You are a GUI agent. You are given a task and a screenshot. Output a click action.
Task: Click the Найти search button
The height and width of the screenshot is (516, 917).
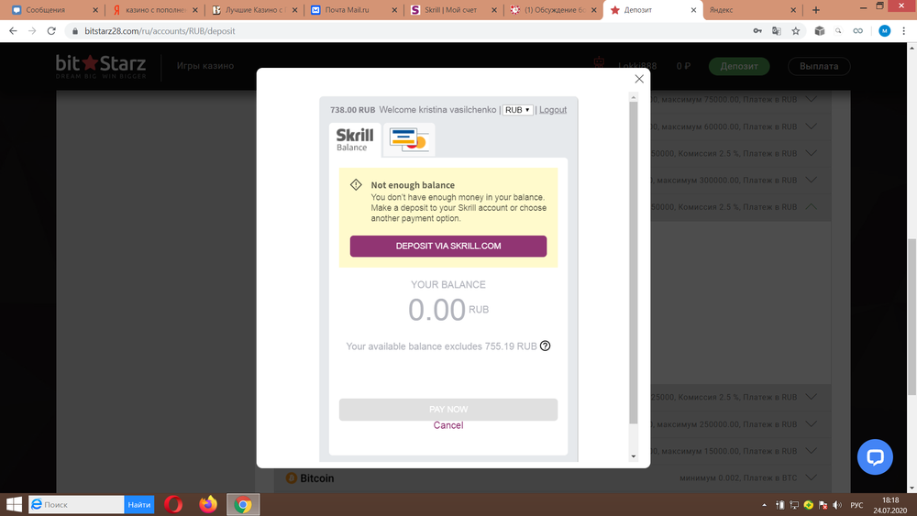point(139,504)
